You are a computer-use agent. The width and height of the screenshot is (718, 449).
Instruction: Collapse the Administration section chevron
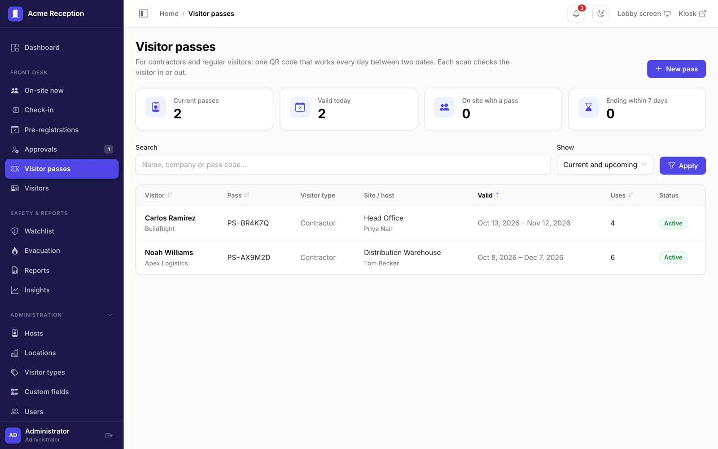pos(110,315)
